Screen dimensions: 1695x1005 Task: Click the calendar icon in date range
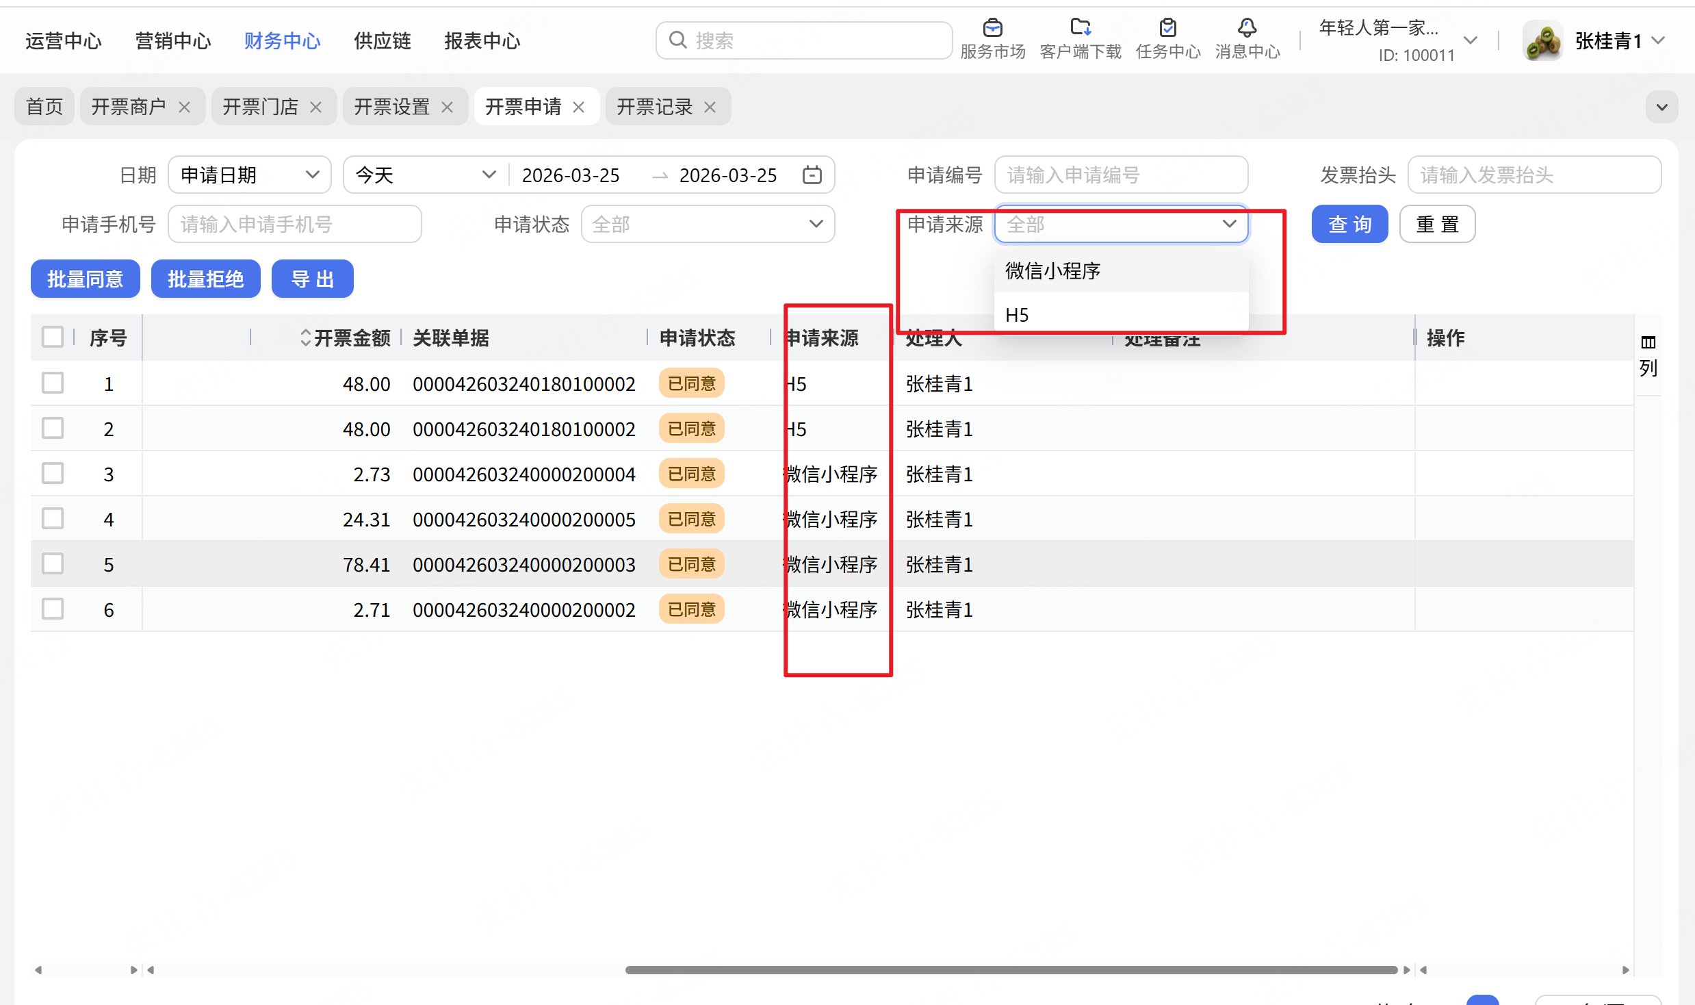coord(812,175)
